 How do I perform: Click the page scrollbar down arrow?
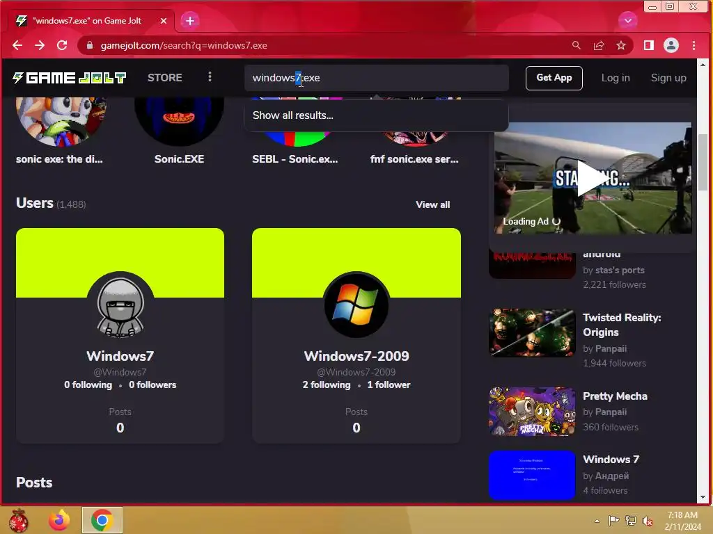coord(703,497)
